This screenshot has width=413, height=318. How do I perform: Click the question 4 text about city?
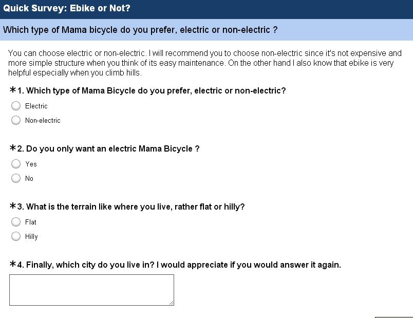(x=183, y=265)
